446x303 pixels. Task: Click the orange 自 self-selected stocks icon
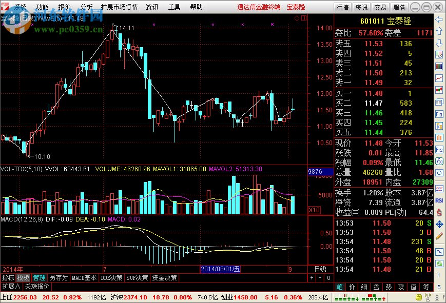[x=439, y=138]
